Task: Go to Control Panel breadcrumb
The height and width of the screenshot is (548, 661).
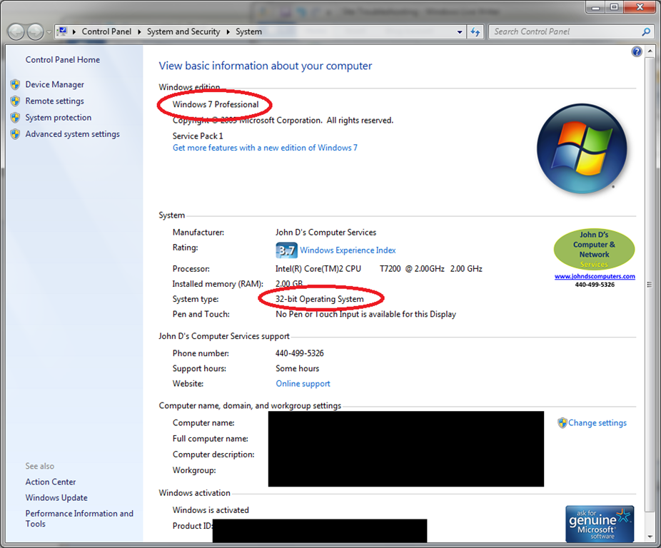Action: (106, 31)
